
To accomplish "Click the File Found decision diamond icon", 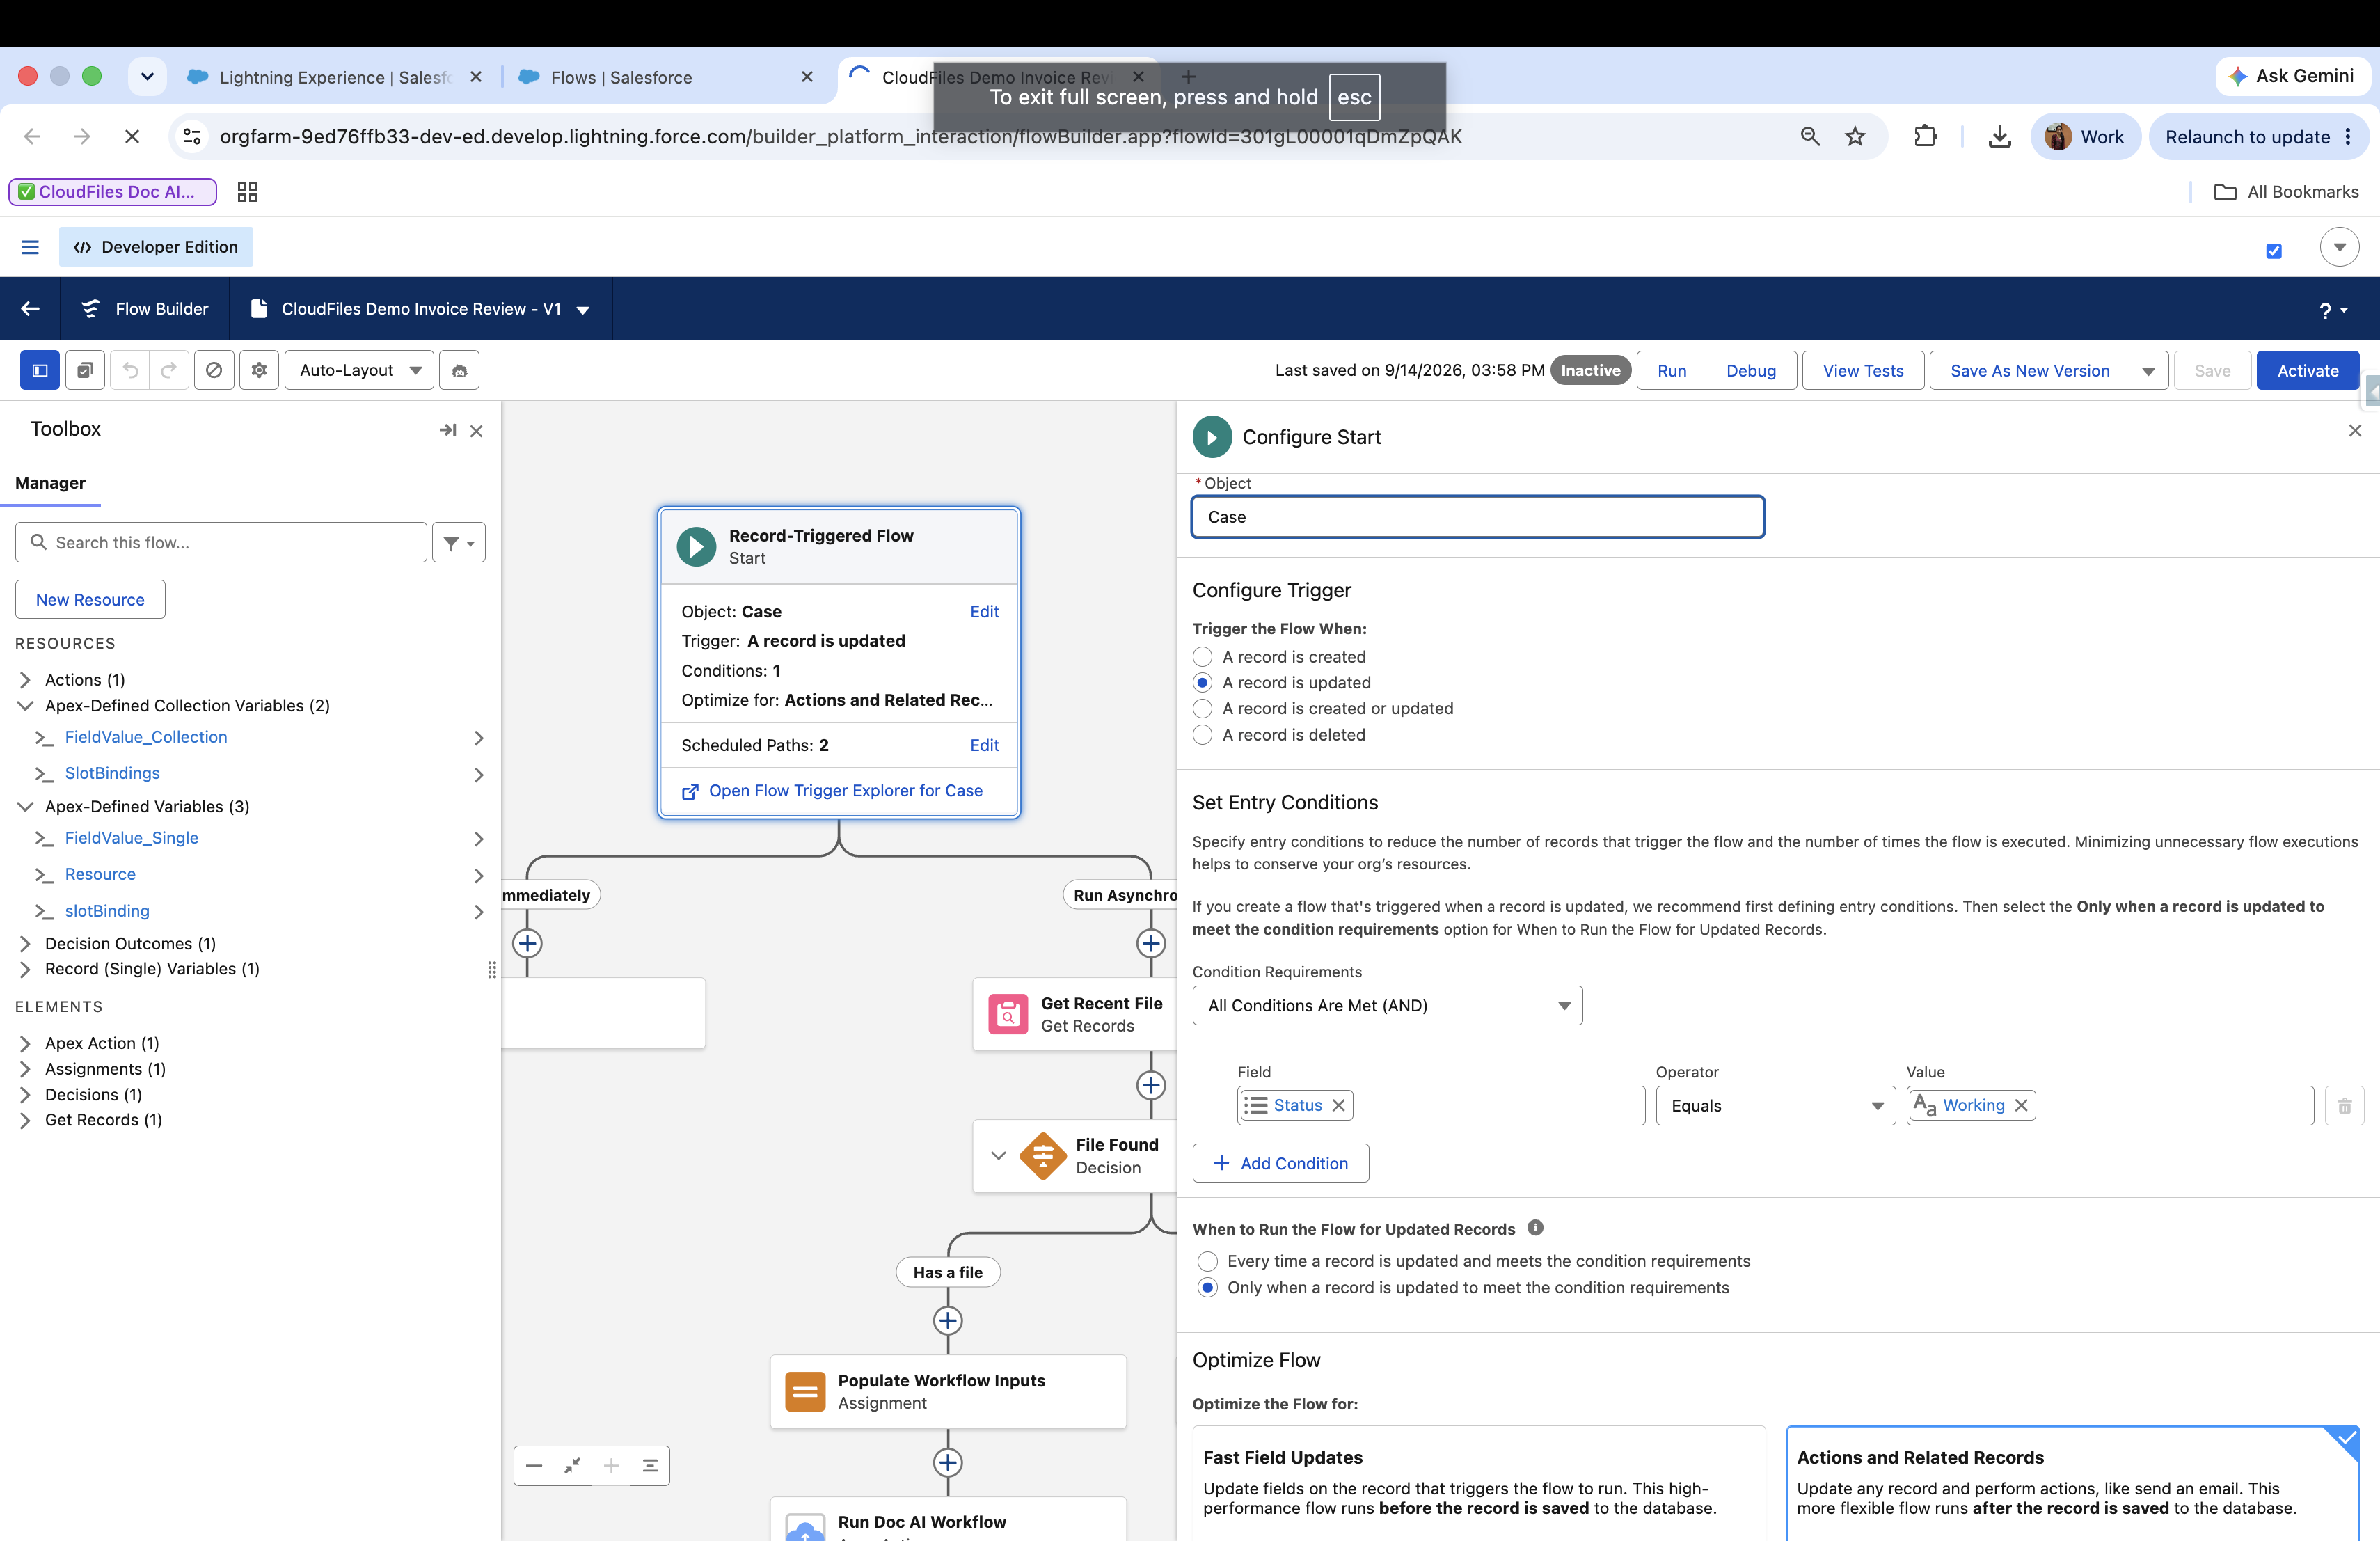I will click(x=1042, y=1156).
